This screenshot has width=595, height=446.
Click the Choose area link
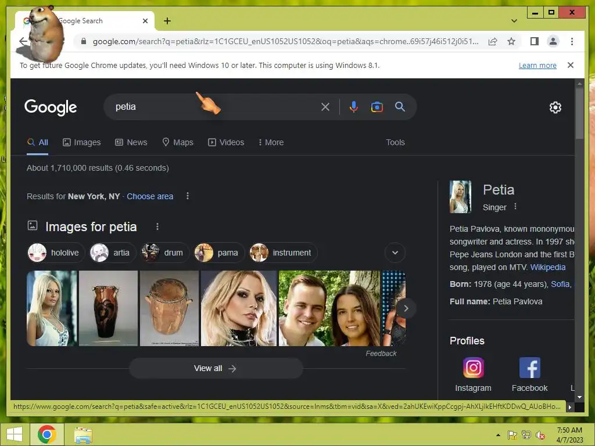click(x=150, y=196)
